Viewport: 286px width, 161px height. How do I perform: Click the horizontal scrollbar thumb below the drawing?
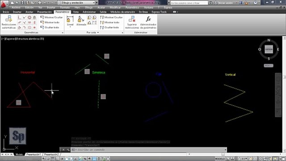(223, 154)
